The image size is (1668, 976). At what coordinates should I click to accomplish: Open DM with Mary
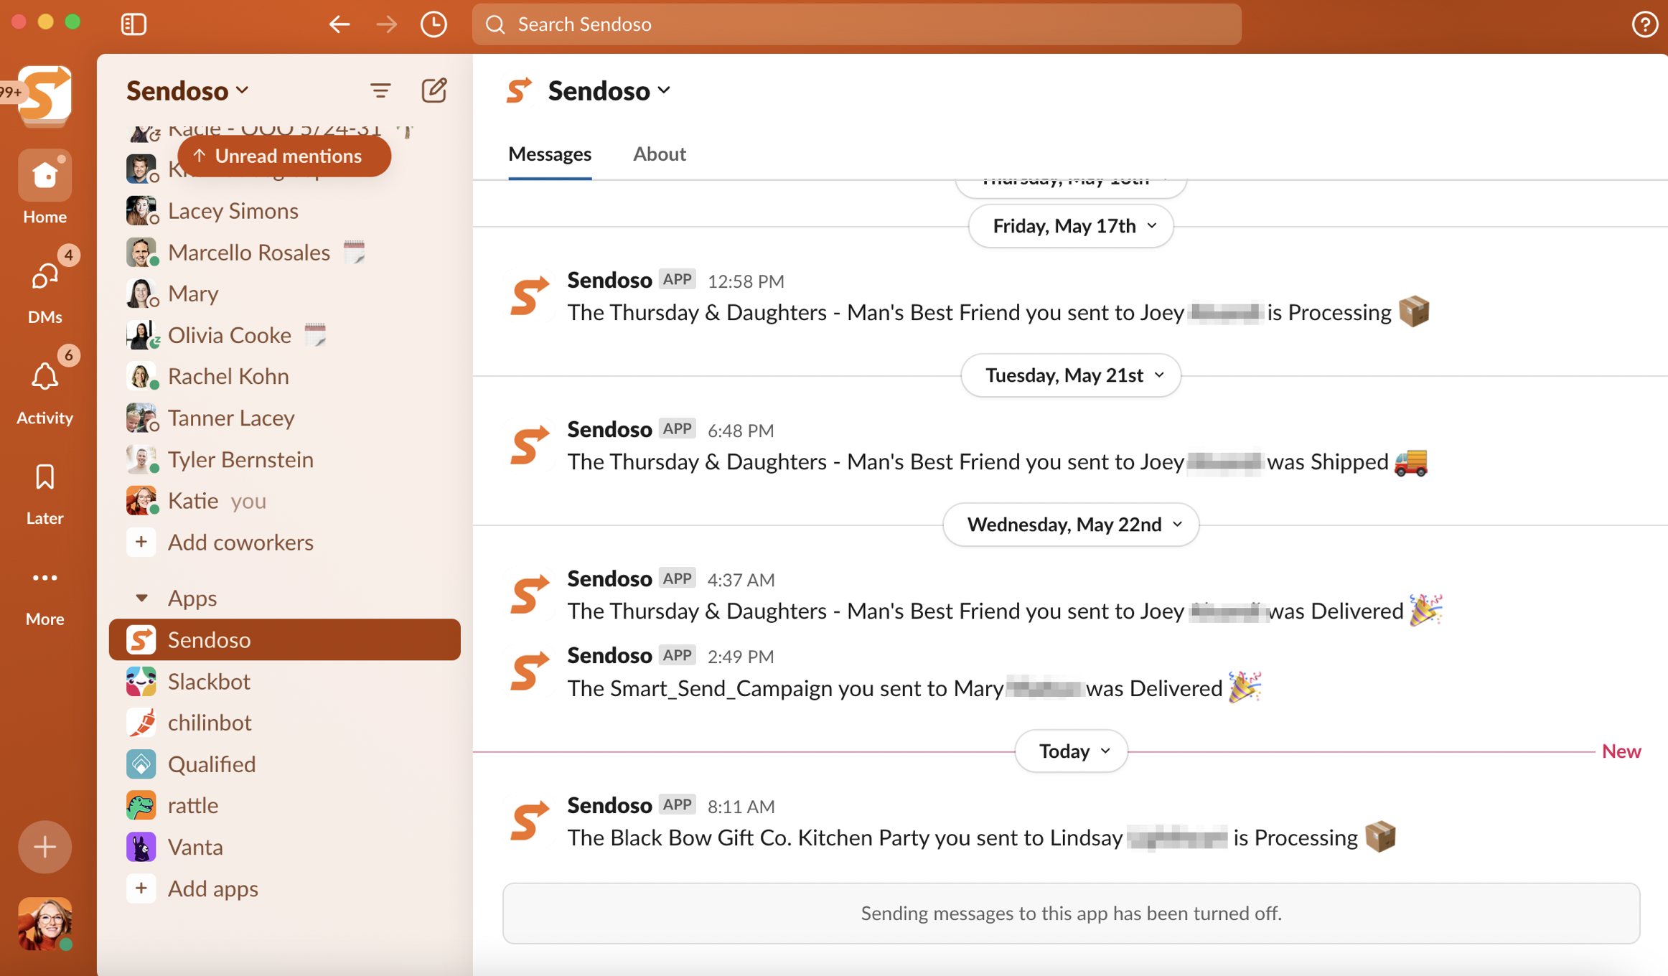click(284, 294)
